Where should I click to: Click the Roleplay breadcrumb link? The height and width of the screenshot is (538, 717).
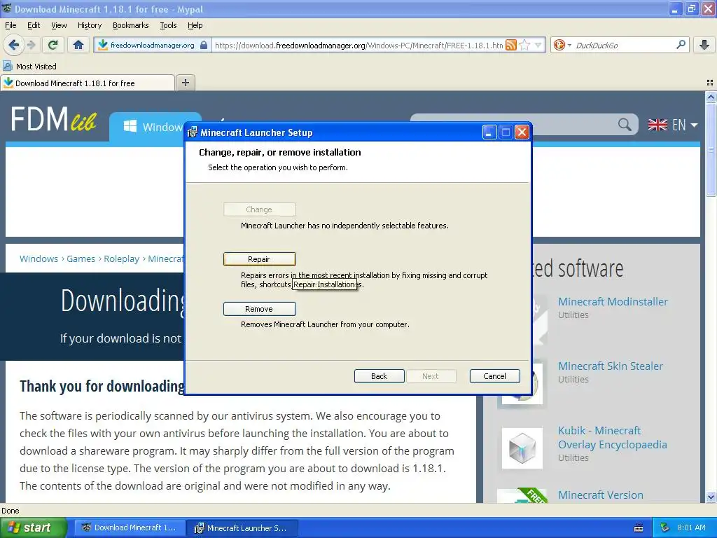click(122, 259)
